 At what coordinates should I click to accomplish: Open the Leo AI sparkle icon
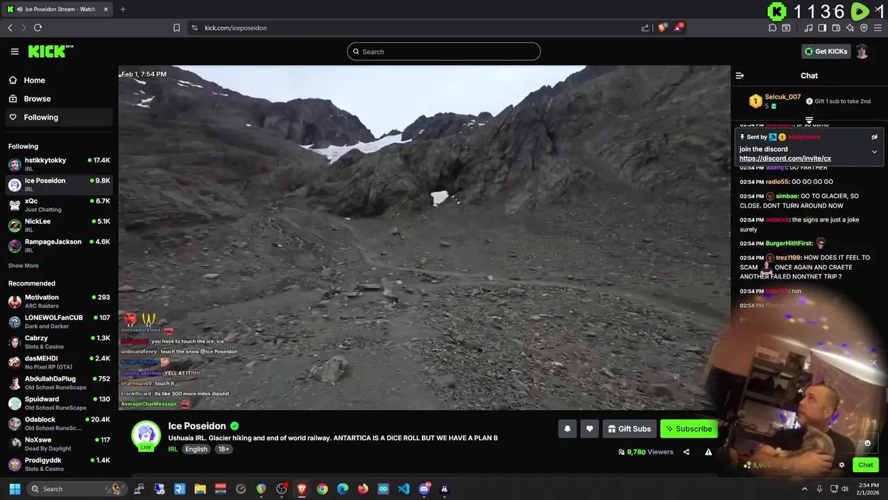[x=850, y=28]
